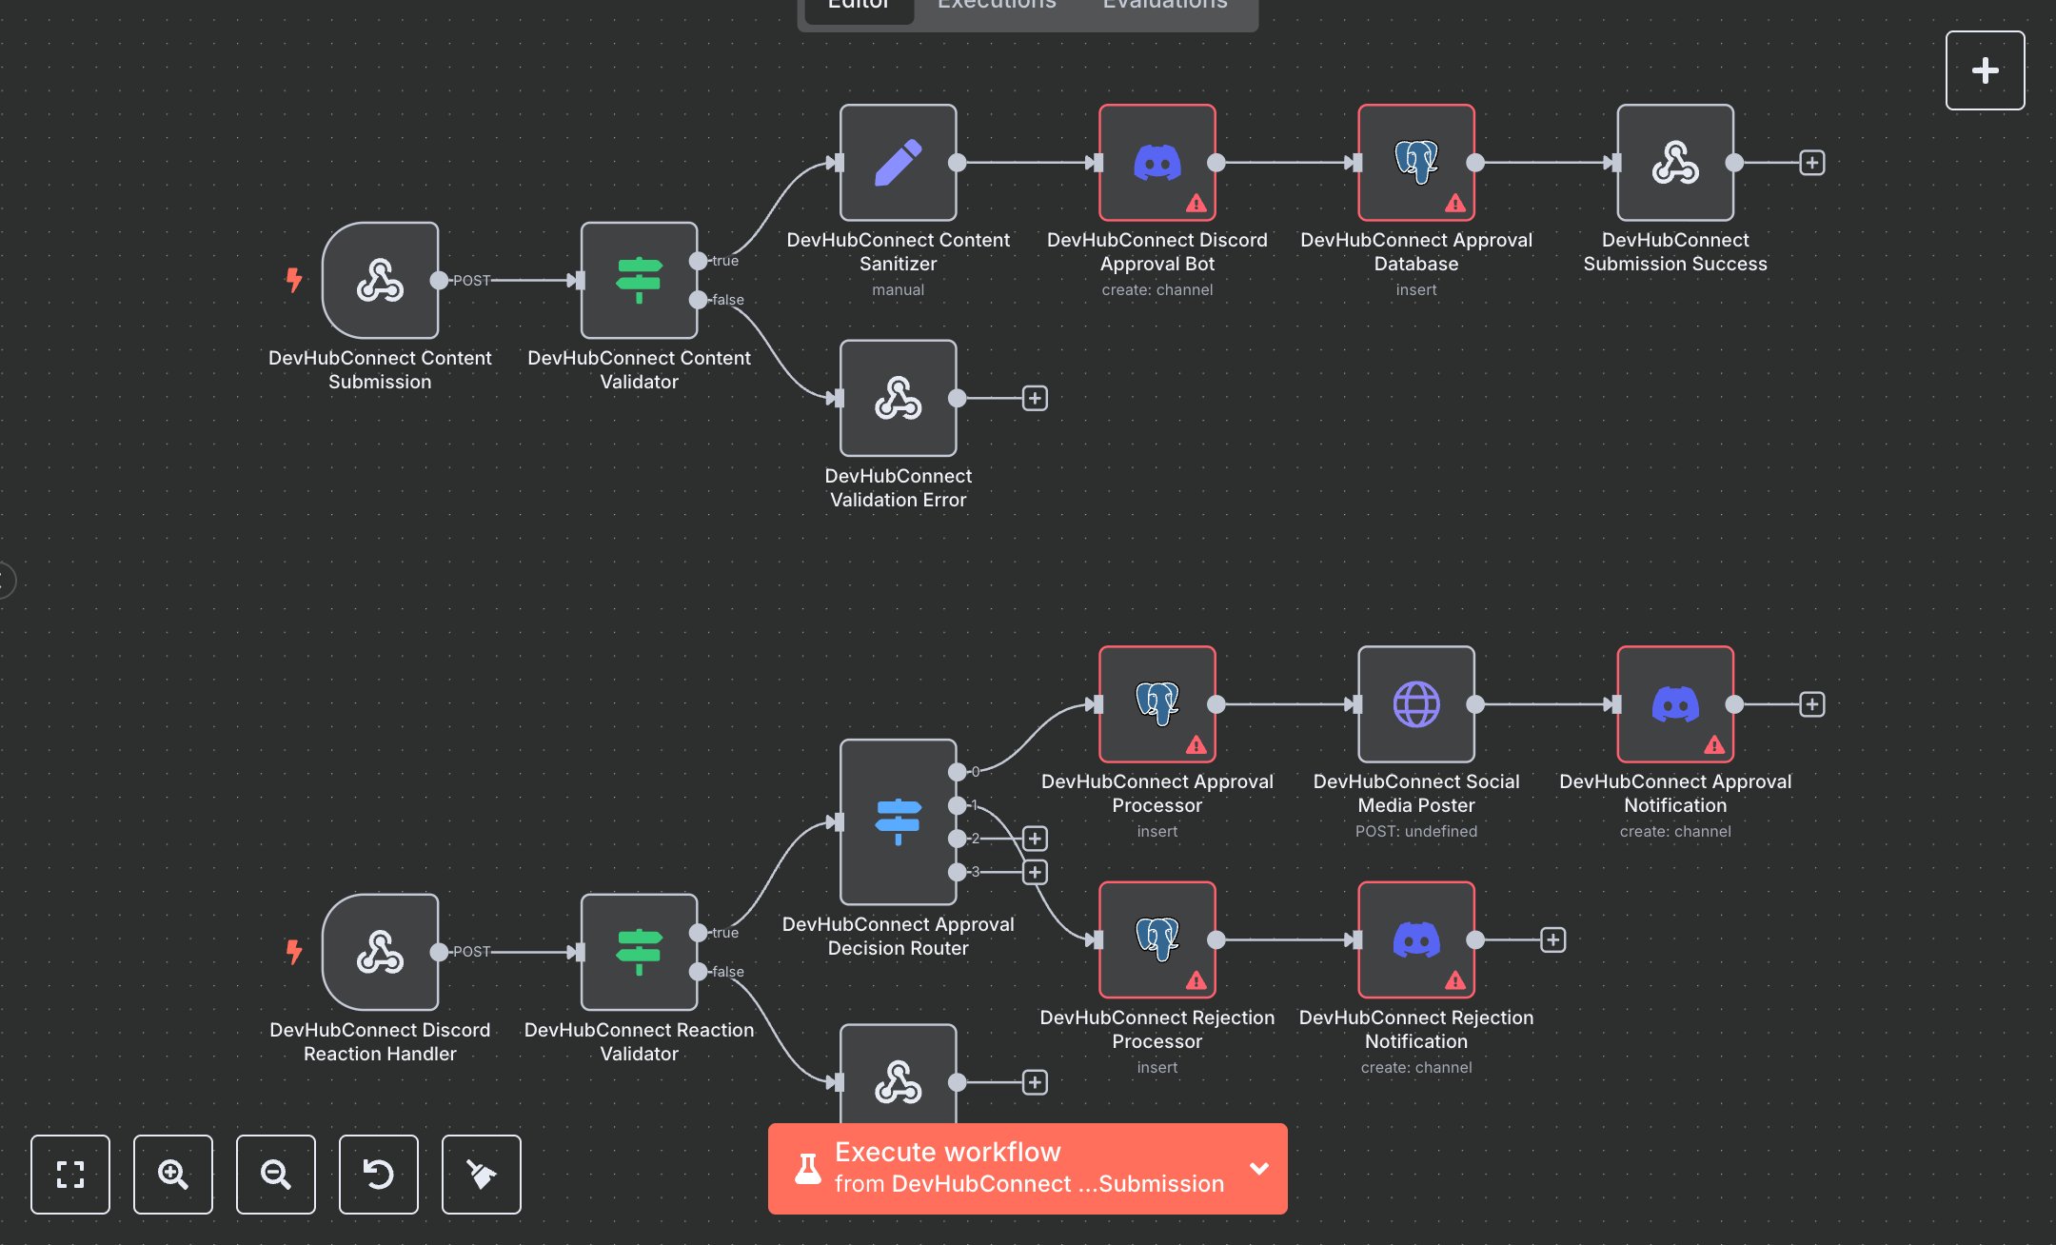Select the DevHubConnect Discord Reaction Handler webhook node
The width and height of the screenshot is (2056, 1245).
click(x=380, y=952)
